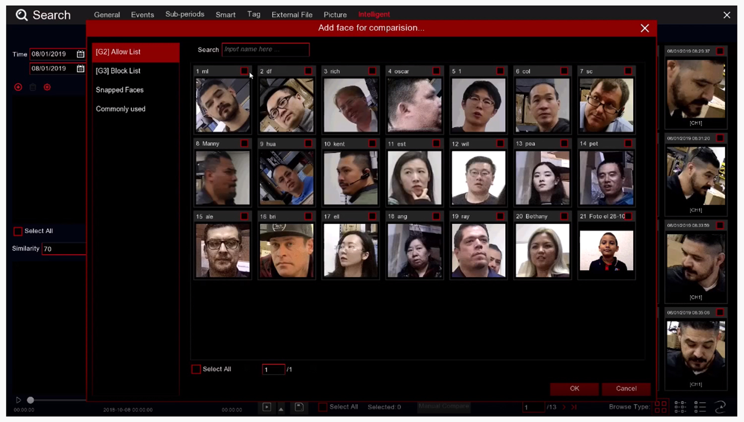This screenshot has height=422, width=744.
Task: Expand the up-arrow next to playback button
Action: tap(281, 409)
